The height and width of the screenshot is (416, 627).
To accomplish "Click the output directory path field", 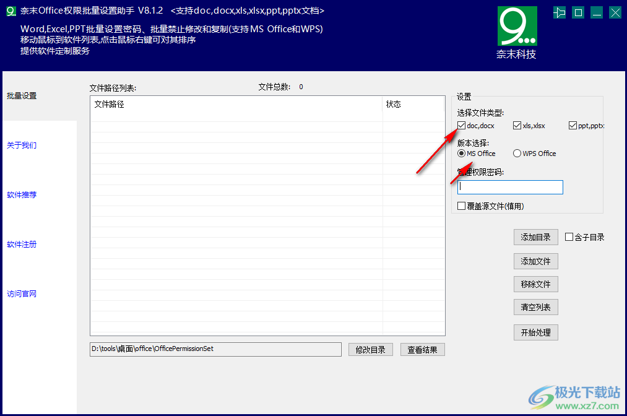I will [x=215, y=349].
